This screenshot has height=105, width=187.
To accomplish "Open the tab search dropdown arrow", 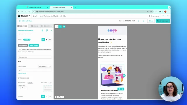I will pyautogui.click(x=169, y=7).
